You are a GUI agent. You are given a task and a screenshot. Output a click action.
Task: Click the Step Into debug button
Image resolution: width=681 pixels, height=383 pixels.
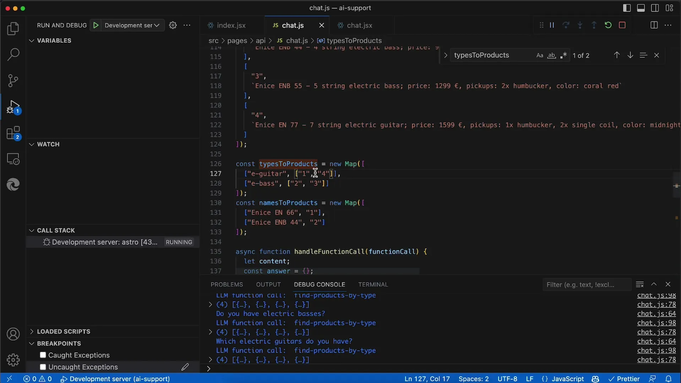580,25
